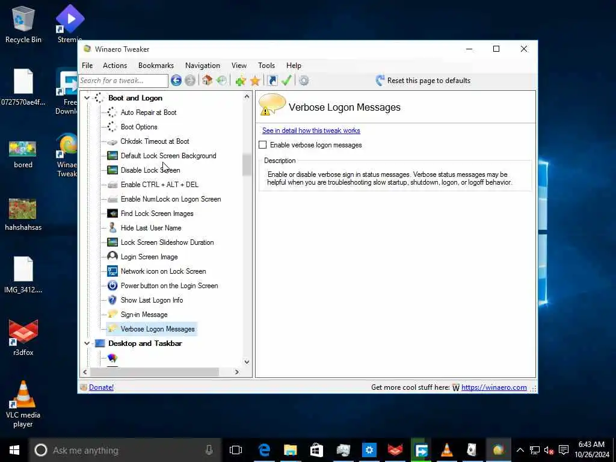Go to the Home page icon
Image resolution: width=616 pixels, height=462 pixels.
(207, 81)
